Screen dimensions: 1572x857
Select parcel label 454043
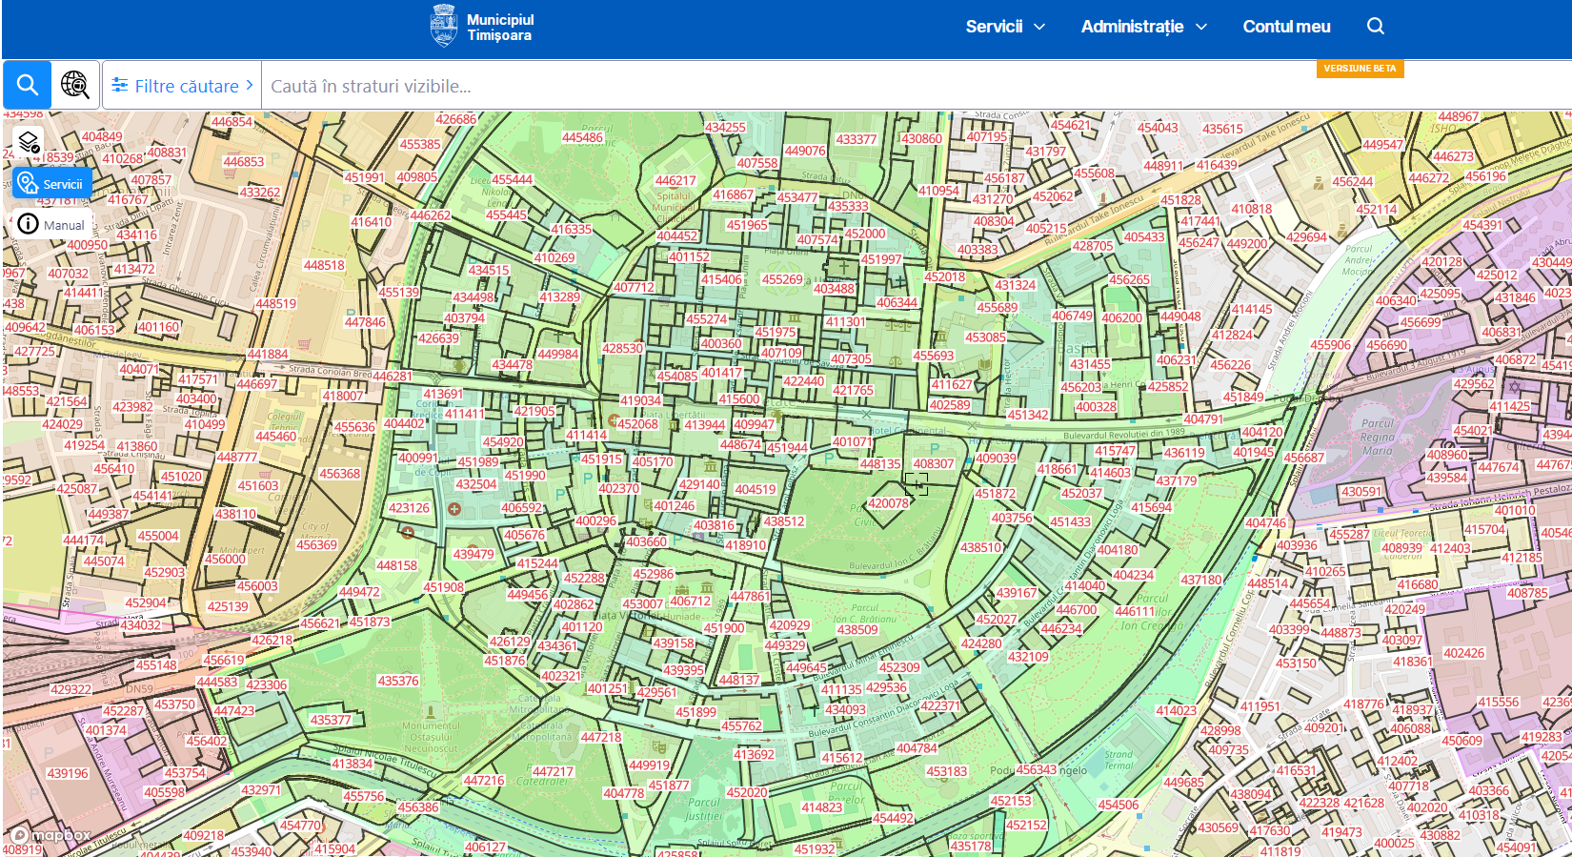1158,128
